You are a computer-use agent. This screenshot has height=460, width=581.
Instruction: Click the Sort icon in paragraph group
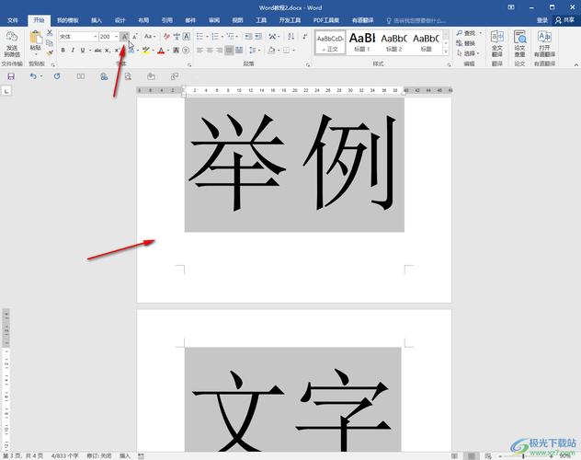(291, 36)
